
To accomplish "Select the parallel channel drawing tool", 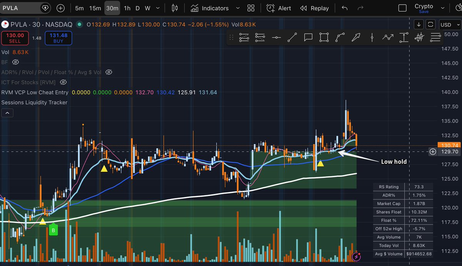I will click(x=244, y=37).
